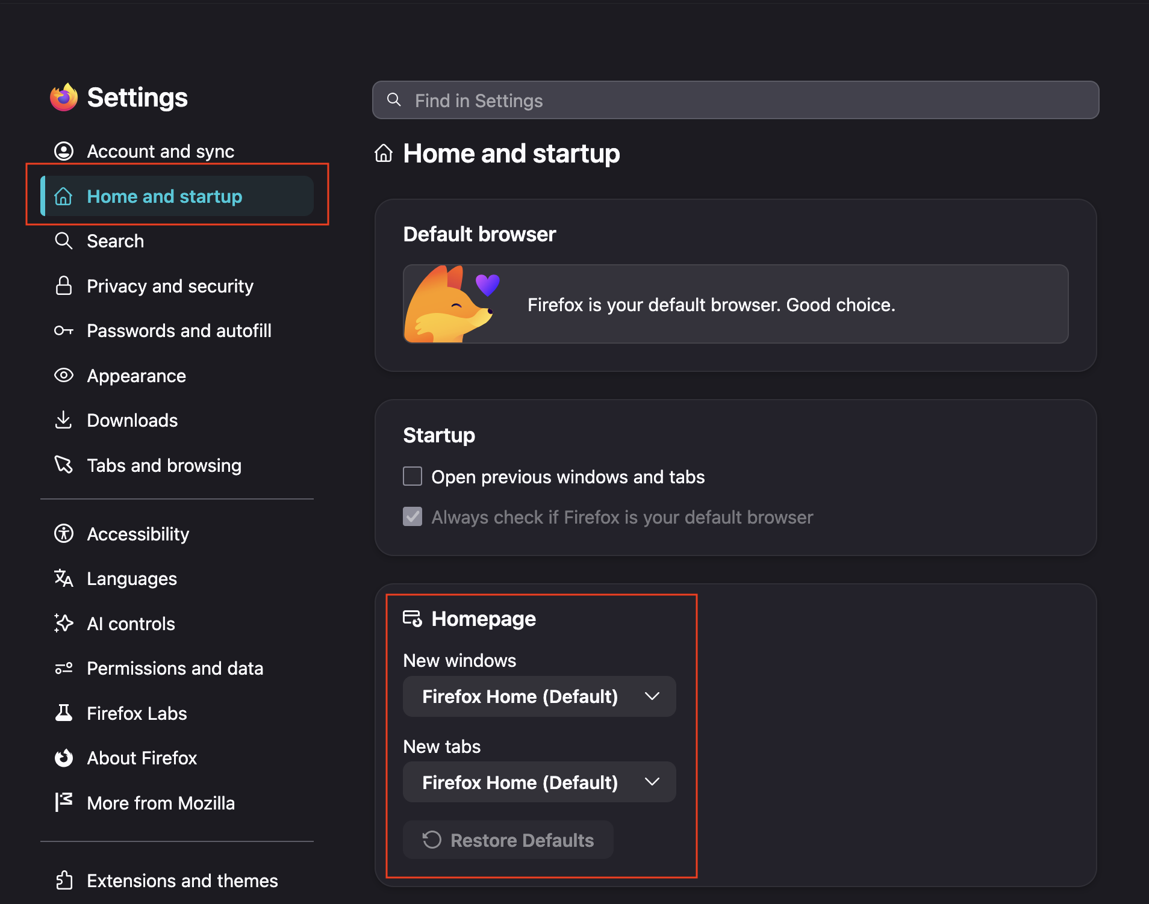Click the Firefox logo beside Settings
This screenshot has width=1149, height=904.
(64, 98)
